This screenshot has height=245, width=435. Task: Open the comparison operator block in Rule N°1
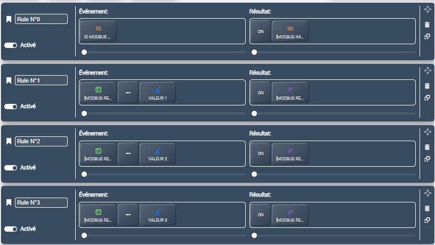tap(127, 93)
